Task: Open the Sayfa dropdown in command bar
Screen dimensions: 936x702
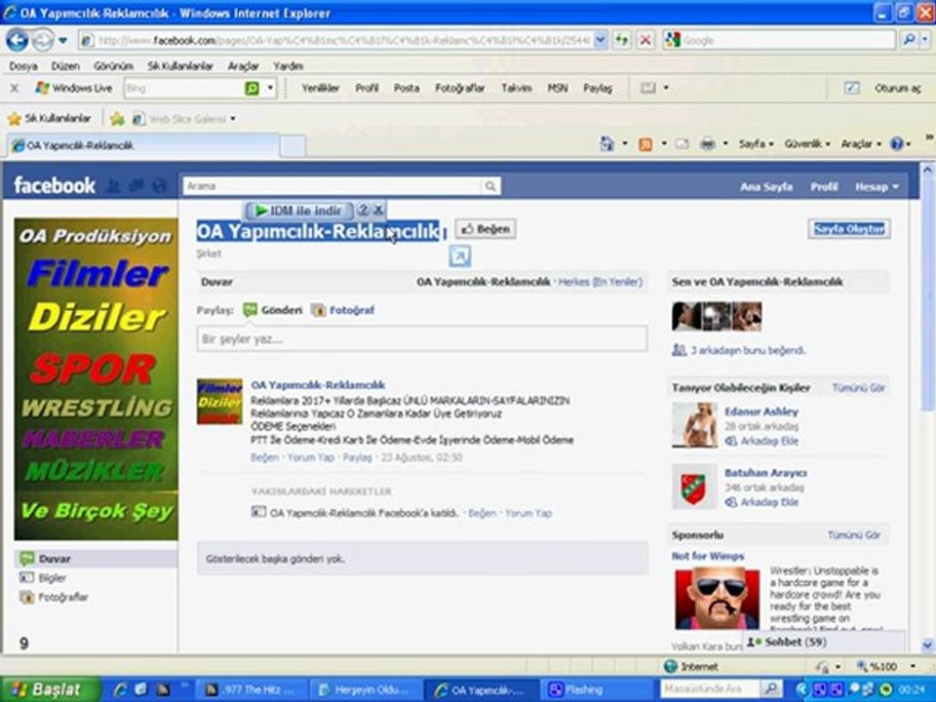Action: click(x=756, y=144)
